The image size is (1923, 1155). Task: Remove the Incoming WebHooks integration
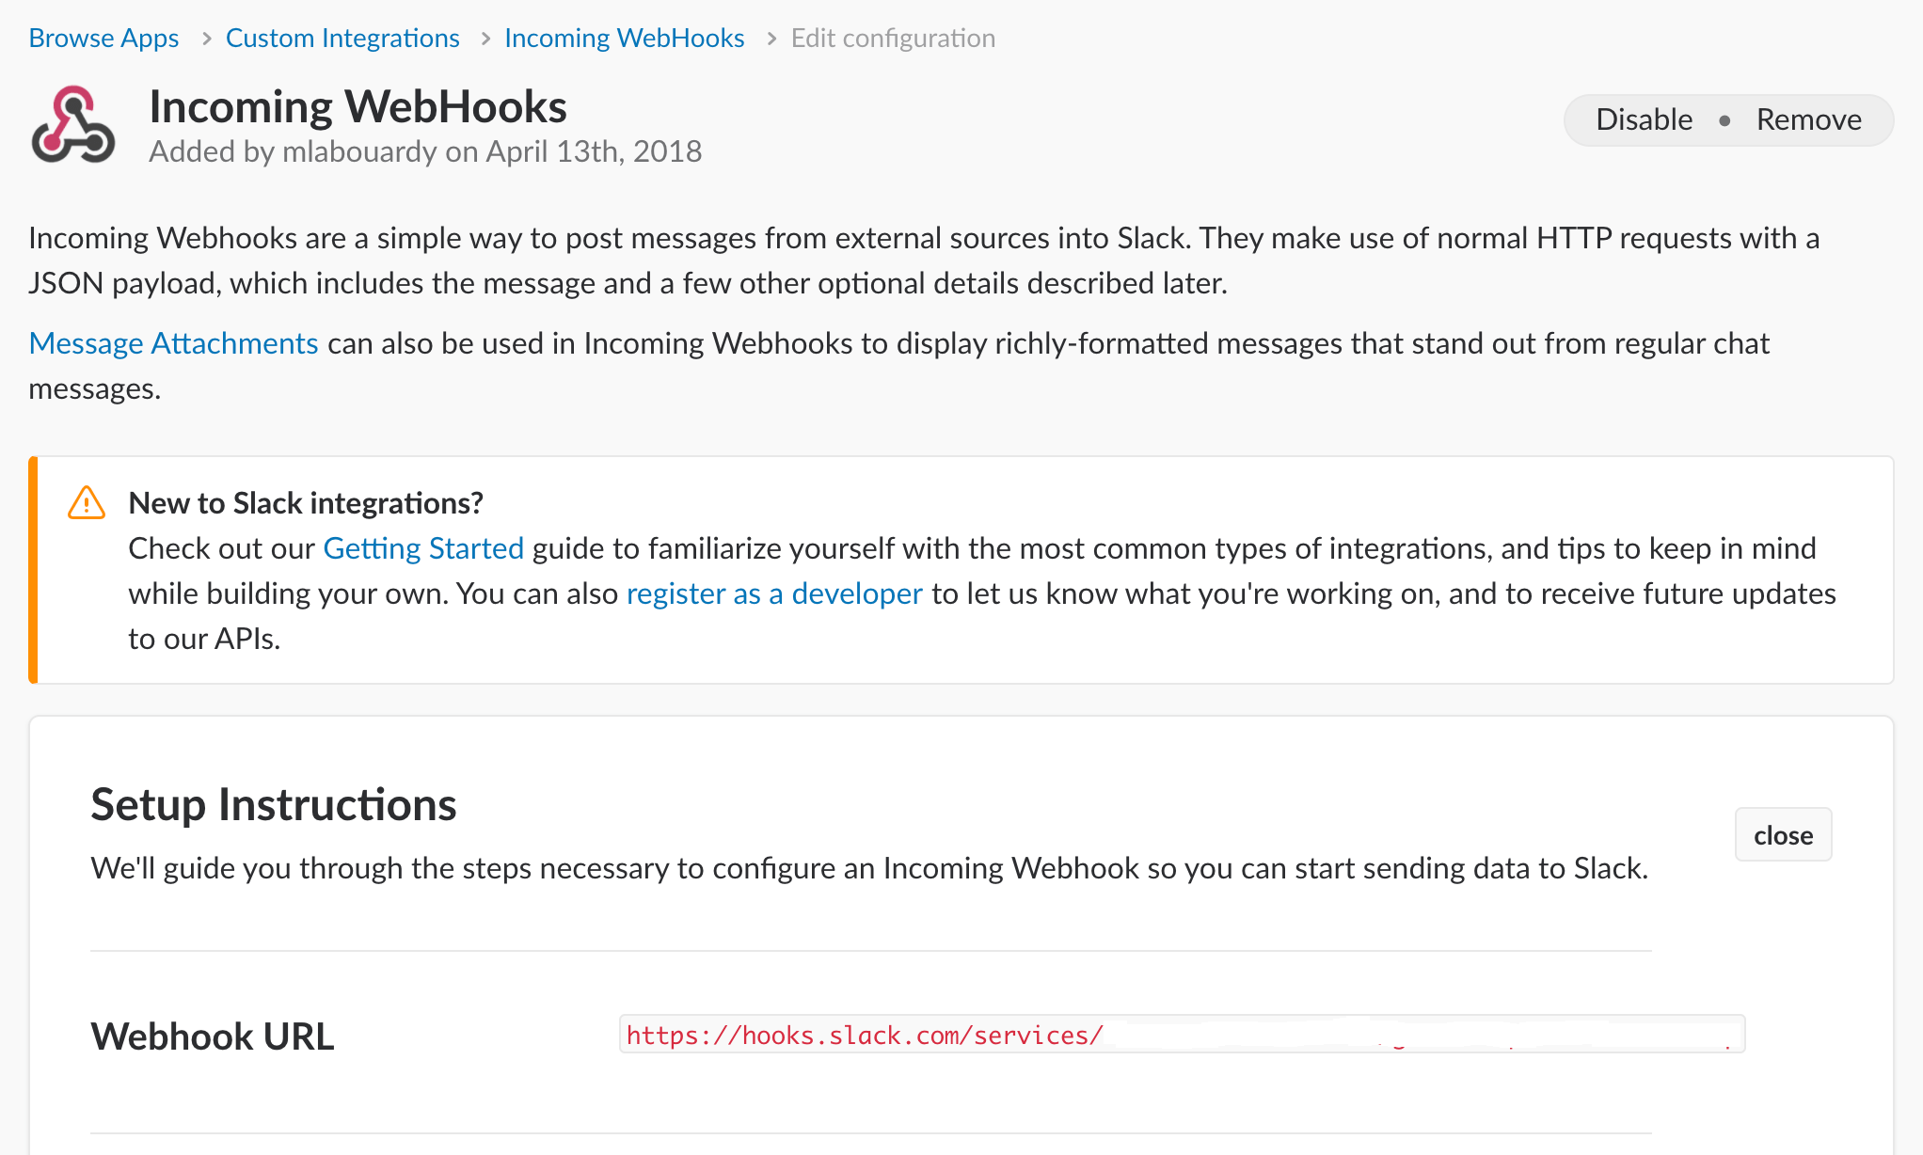click(x=1808, y=119)
